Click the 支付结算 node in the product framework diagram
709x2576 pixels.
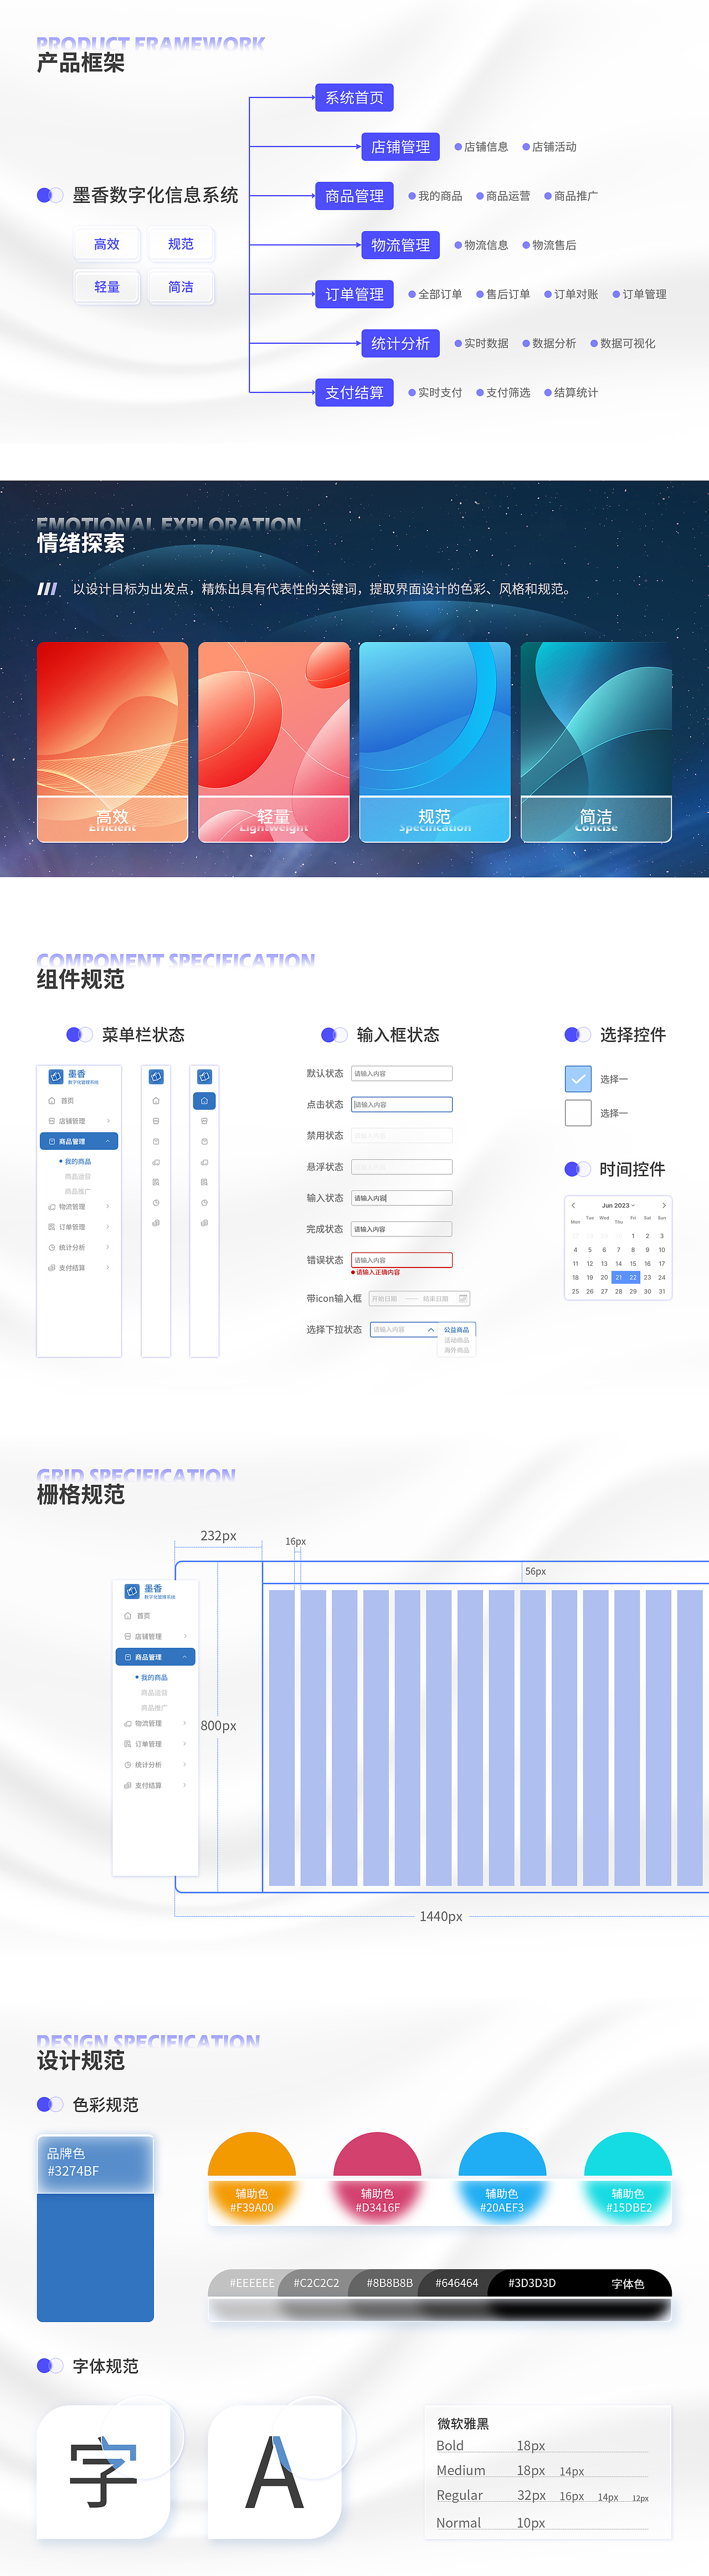pyautogui.click(x=354, y=393)
